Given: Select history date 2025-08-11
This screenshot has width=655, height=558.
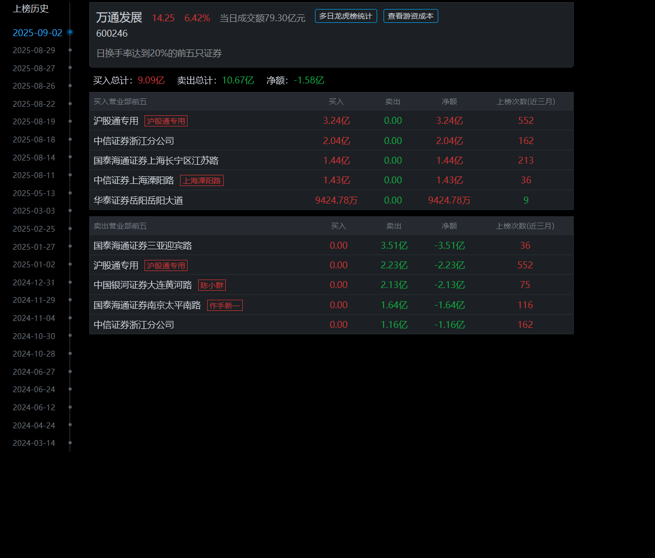Looking at the screenshot, I should 34,175.
